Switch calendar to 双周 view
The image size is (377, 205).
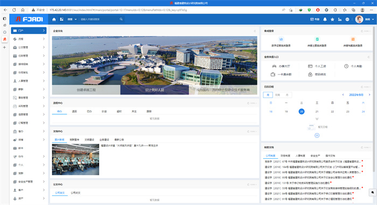pos(277,95)
